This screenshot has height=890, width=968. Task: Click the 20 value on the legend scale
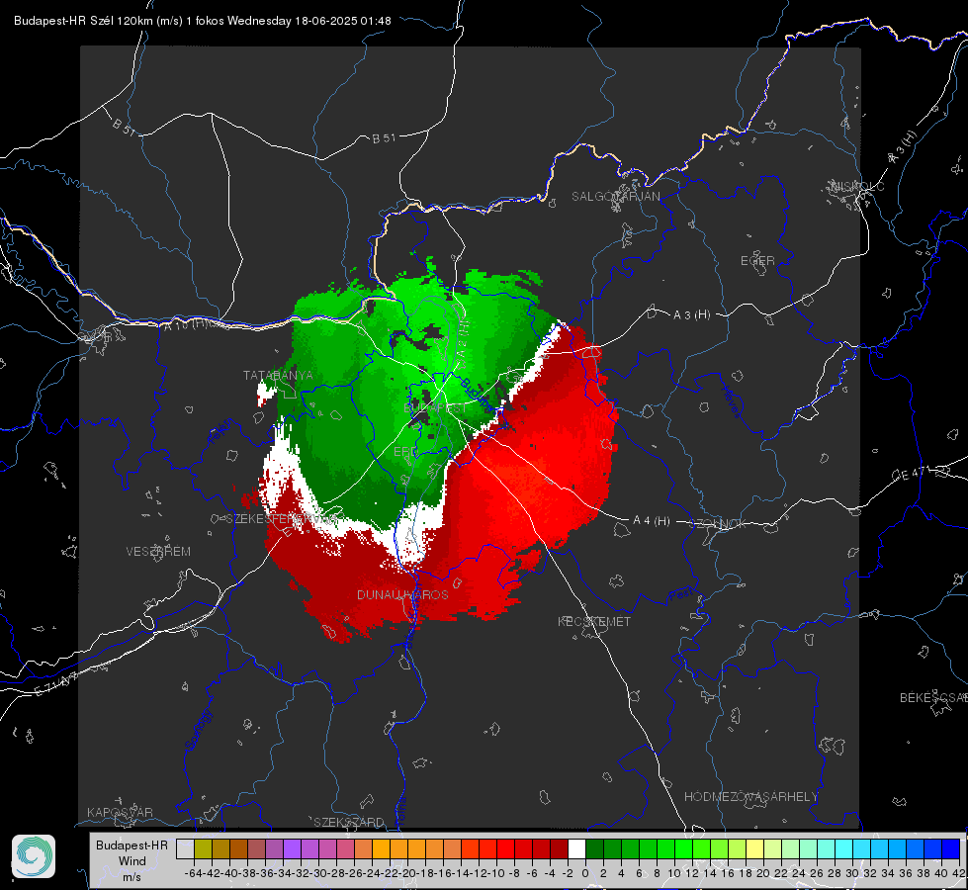click(x=763, y=873)
